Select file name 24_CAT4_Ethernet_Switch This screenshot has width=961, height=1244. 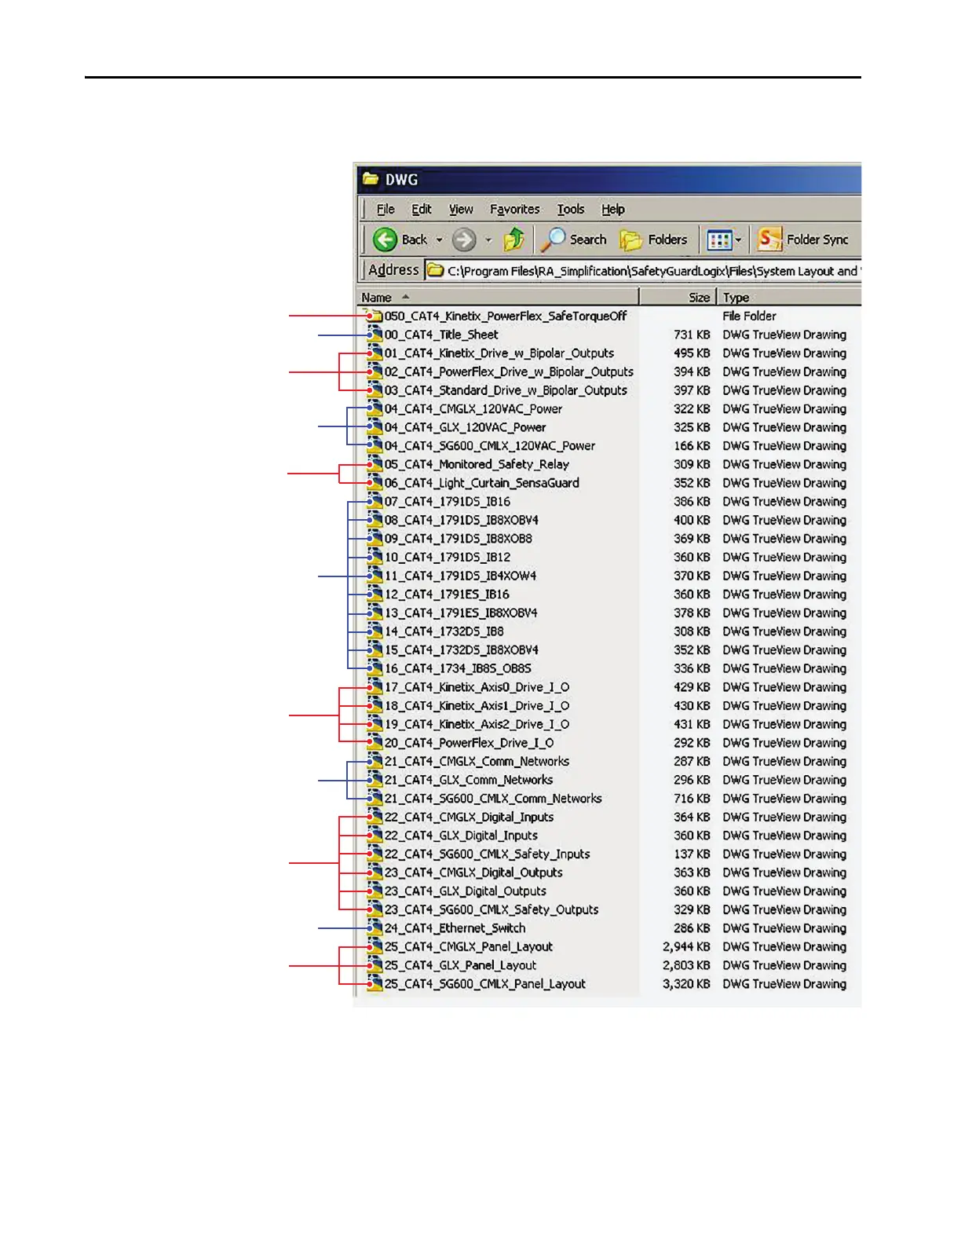[455, 928]
